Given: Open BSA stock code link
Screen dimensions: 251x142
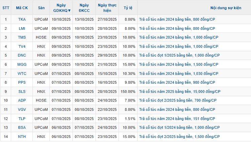Looking at the screenshot, I should coord(22,127).
